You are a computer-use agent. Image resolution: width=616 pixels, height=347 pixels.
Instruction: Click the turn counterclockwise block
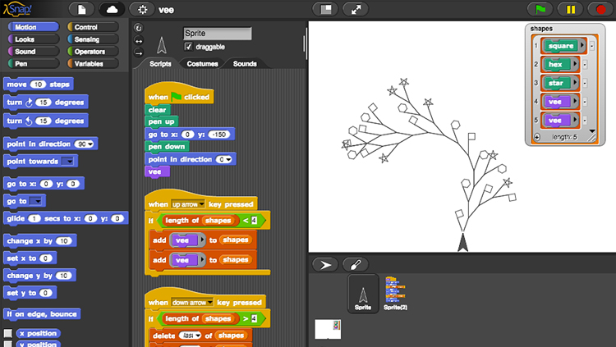click(45, 121)
